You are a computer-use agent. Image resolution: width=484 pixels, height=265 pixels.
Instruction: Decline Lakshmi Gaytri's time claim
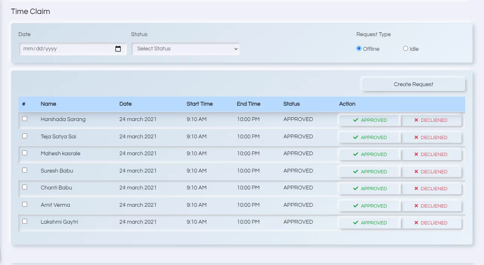431,223
